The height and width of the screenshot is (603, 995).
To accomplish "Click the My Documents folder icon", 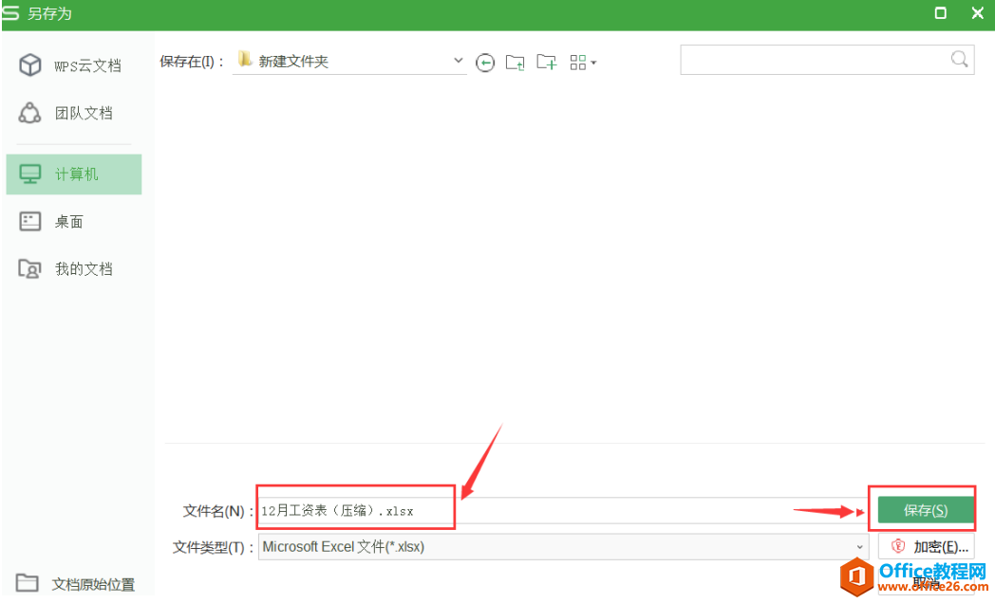I will 29,269.
